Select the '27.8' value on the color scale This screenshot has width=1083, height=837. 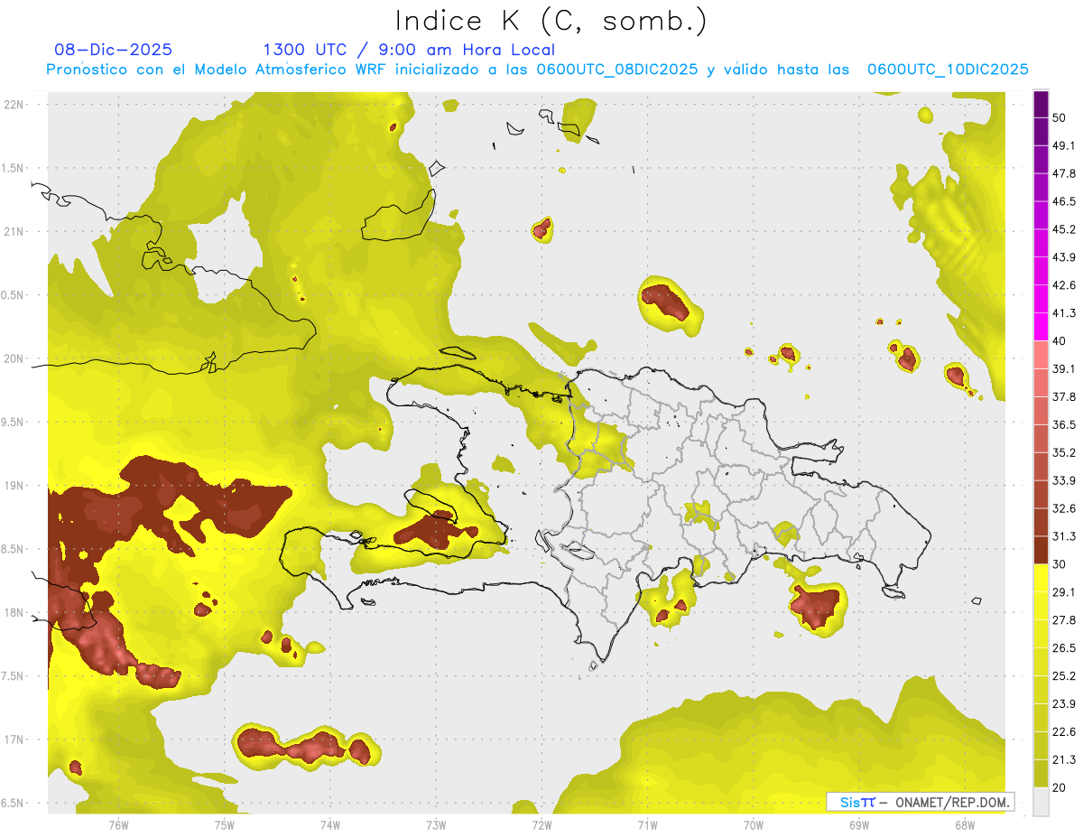1063,619
